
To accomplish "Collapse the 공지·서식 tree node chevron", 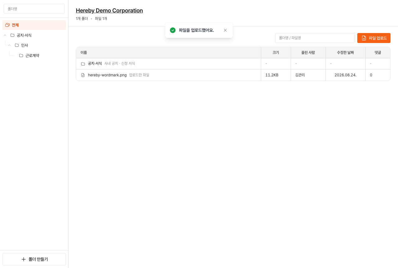I will (x=5, y=35).
